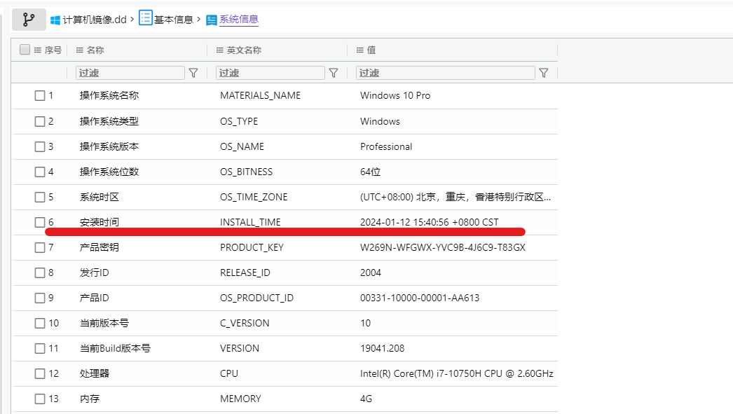Screen dimensions: 733x414
Task: Click the OS_TIME_ZONE cell
Action: point(254,197)
